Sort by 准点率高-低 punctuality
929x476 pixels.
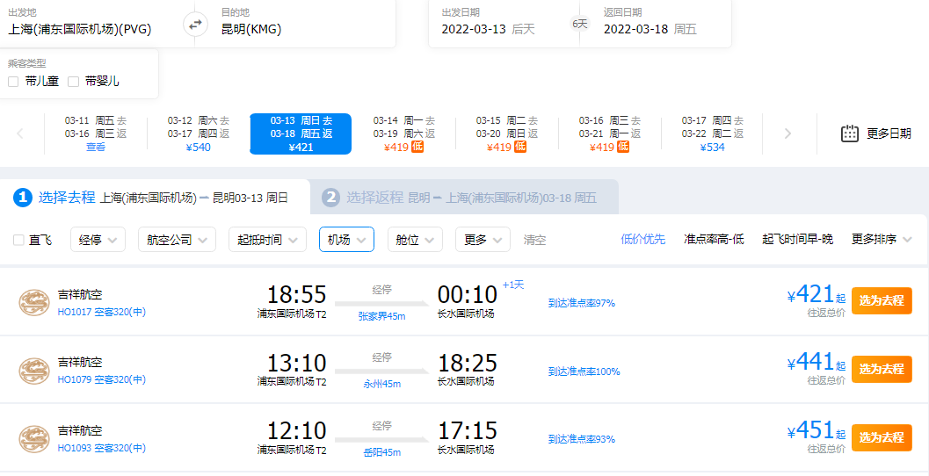point(714,239)
